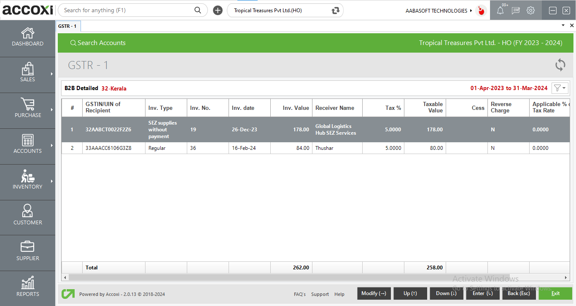Open the messages chat icon
Viewport: 576px width, 306px height.
[515, 11]
